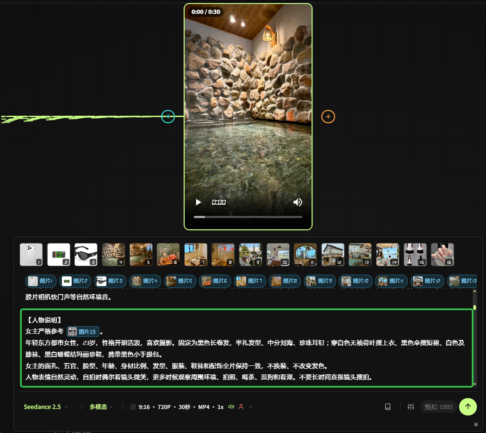Click the 图片3 reference tag

pos(110,281)
